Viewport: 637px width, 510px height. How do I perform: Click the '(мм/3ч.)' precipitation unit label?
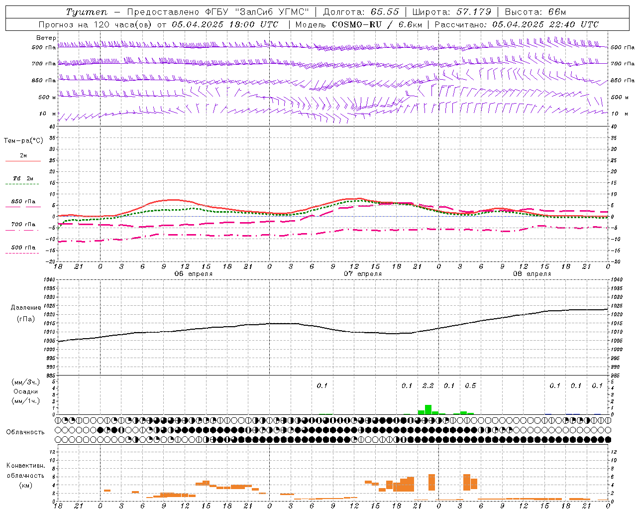point(25,382)
